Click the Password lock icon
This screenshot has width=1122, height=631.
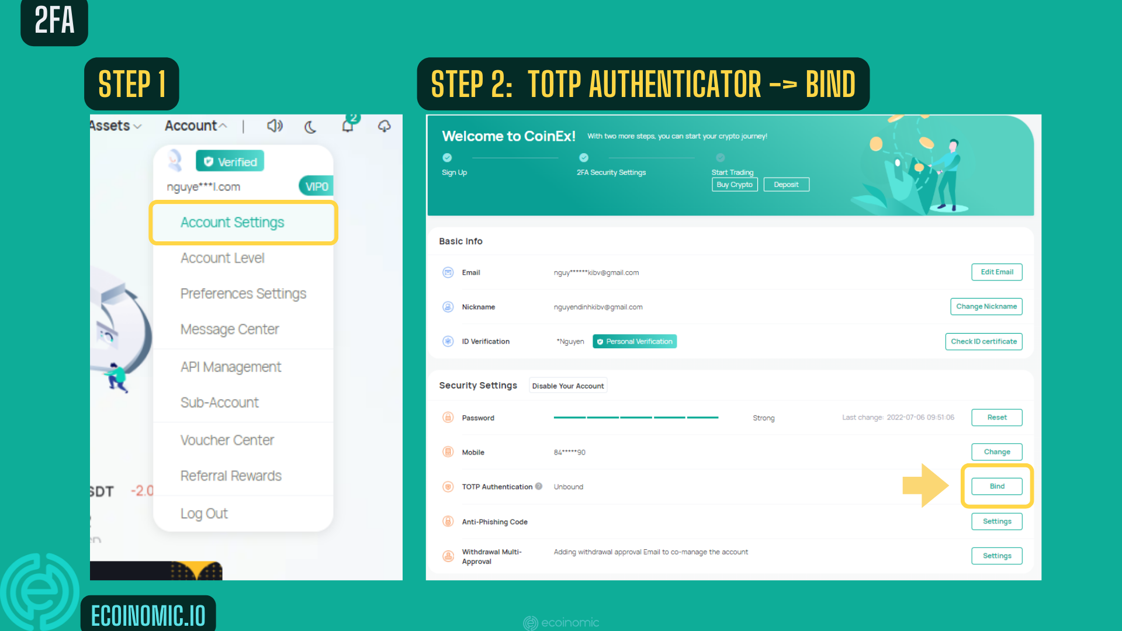click(448, 417)
